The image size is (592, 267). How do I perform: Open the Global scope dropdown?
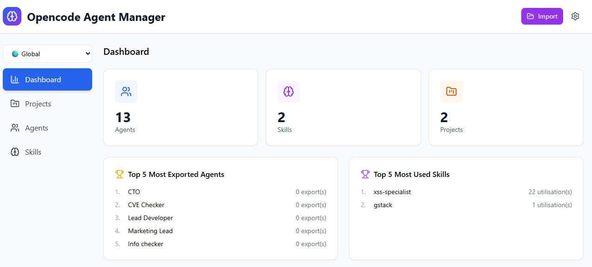point(47,54)
